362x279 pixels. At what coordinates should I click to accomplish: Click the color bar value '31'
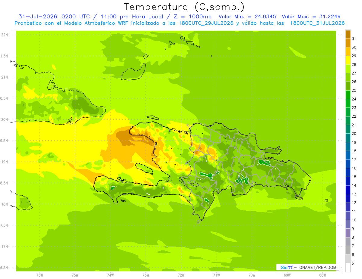click(x=354, y=39)
